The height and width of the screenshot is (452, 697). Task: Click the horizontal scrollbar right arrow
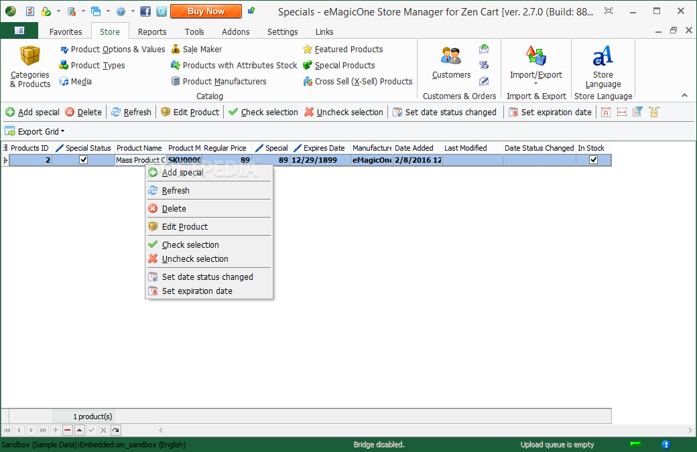coord(690,431)
